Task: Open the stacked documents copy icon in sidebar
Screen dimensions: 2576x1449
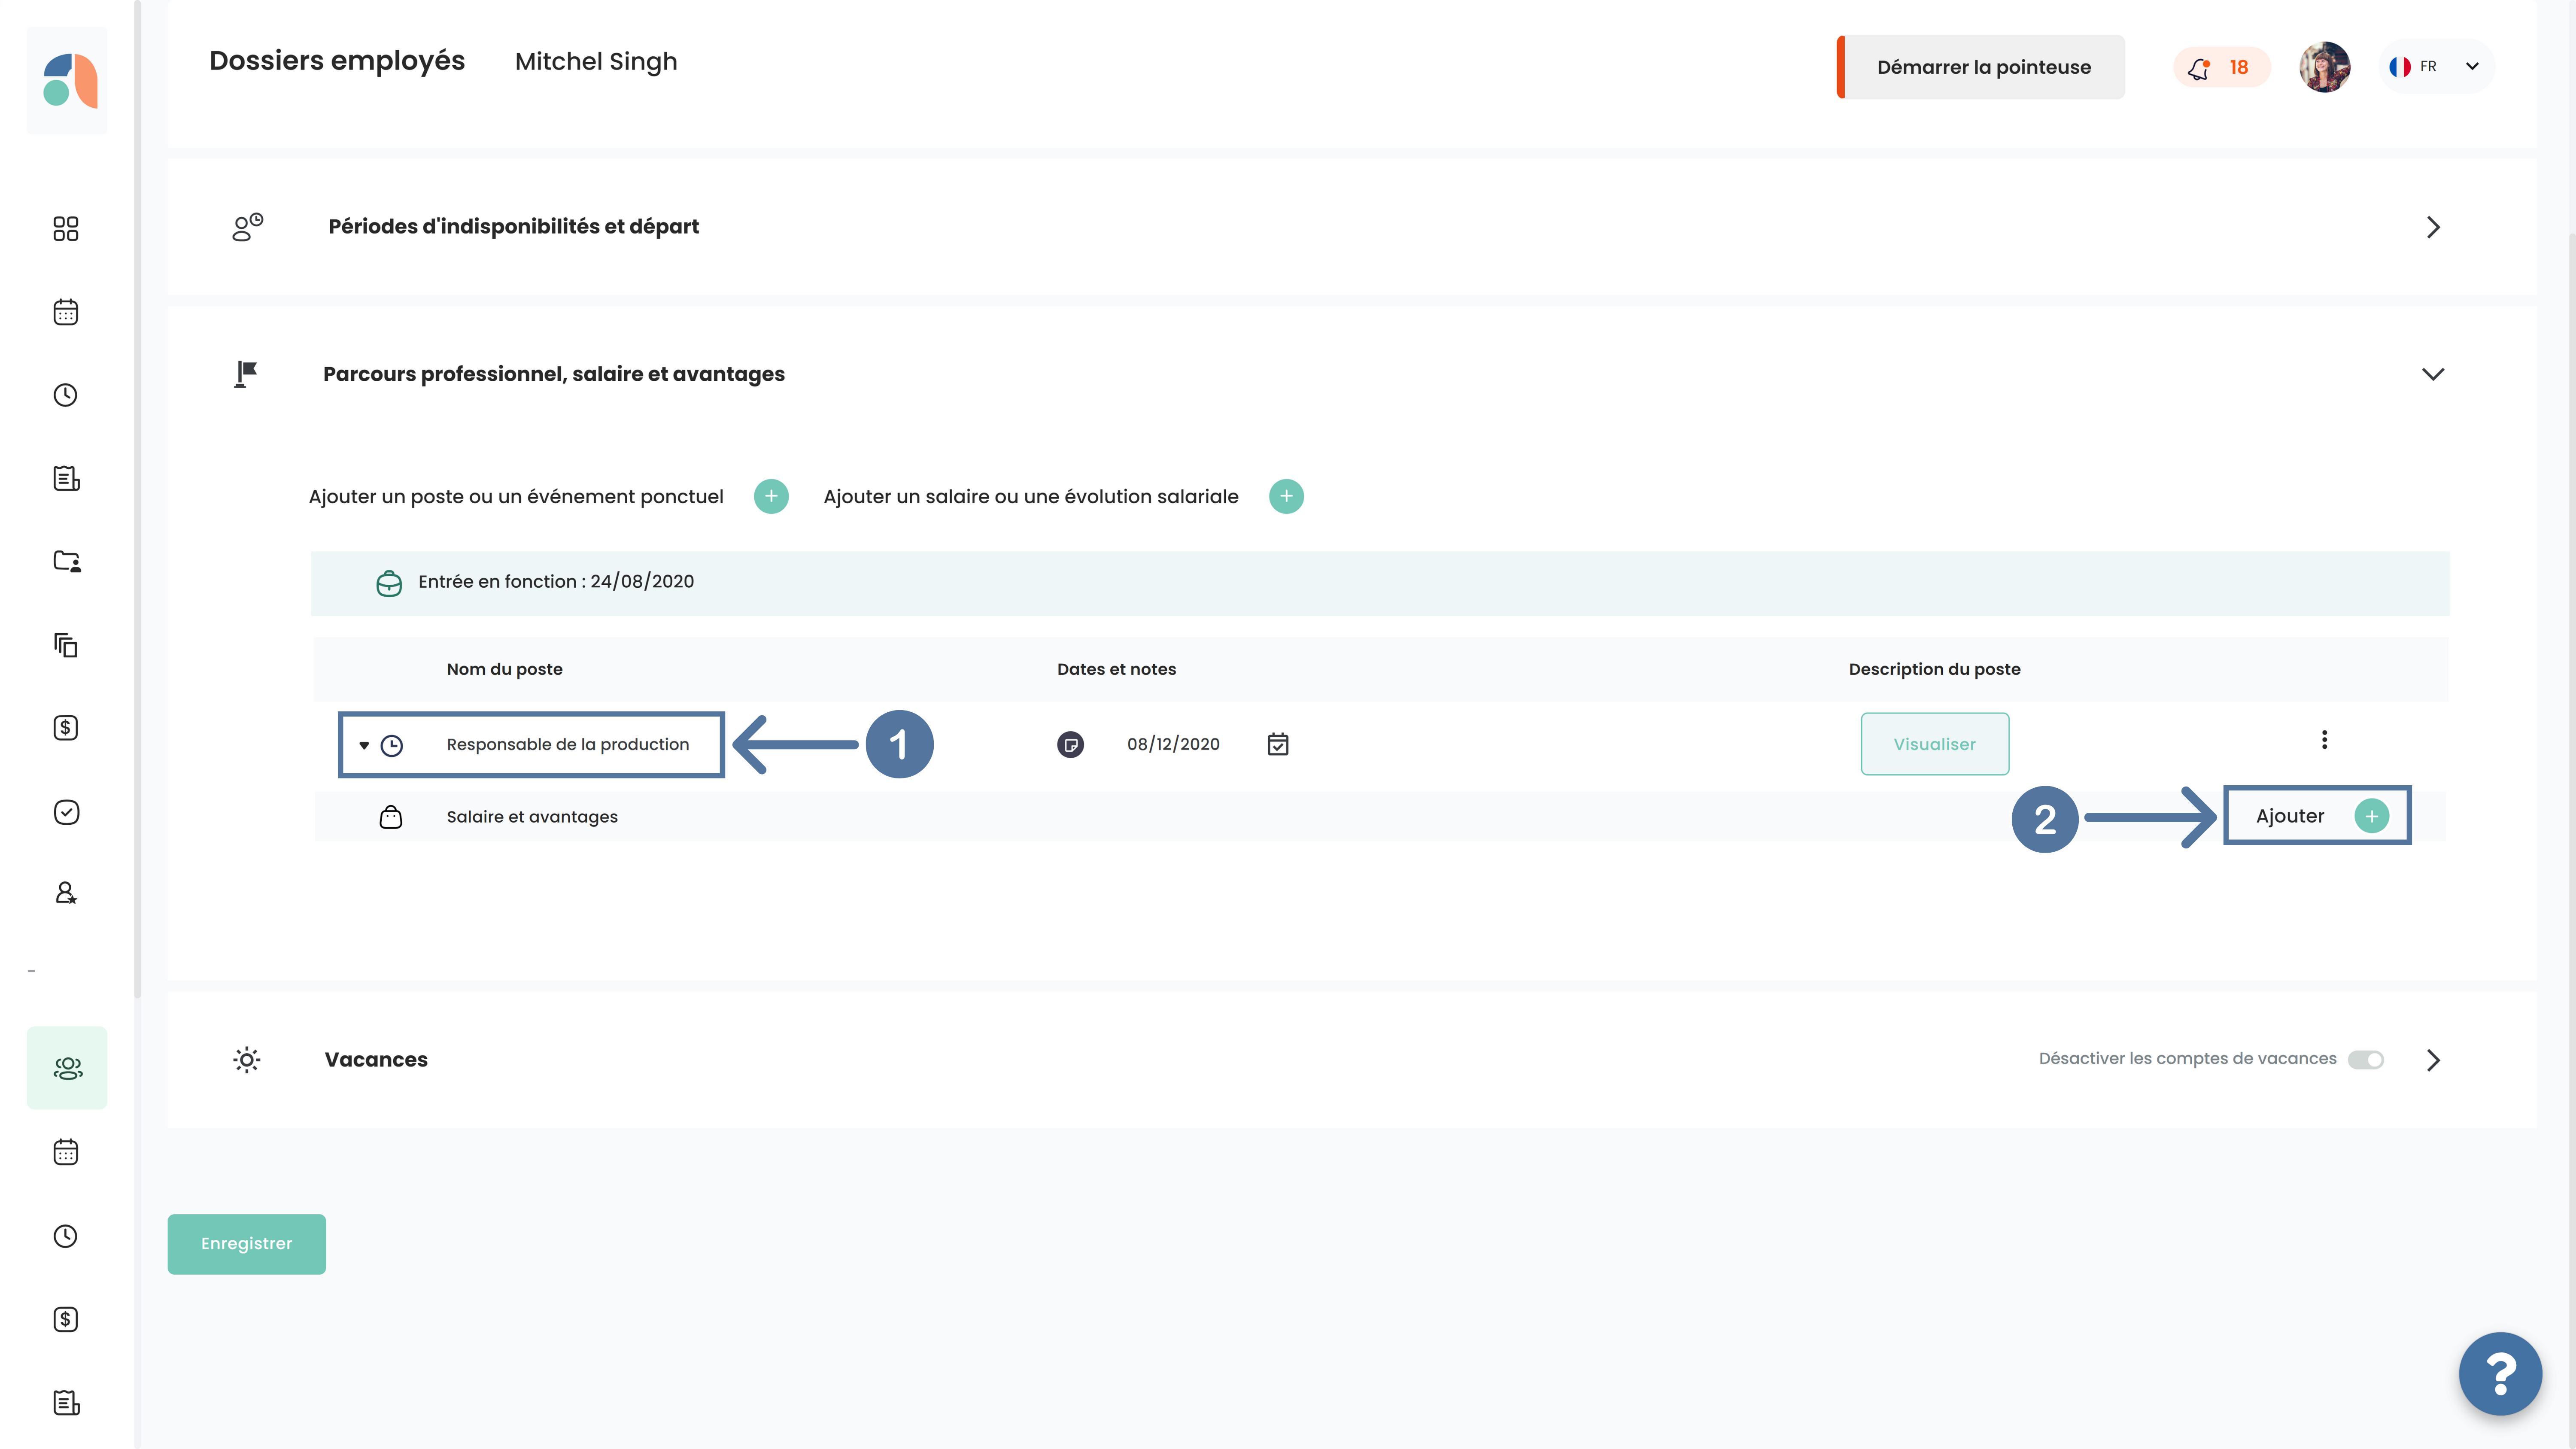Action: (x=66, y=645)
